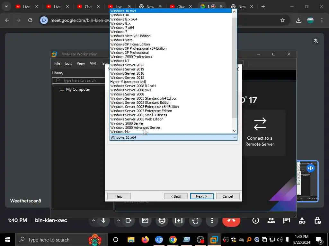
Task: Open a new browser tab with plus
Action: [263, 6]
